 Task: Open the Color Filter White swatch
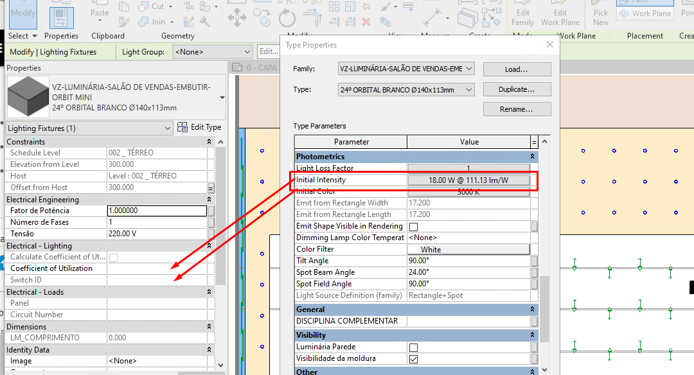[x=468, y=249]
